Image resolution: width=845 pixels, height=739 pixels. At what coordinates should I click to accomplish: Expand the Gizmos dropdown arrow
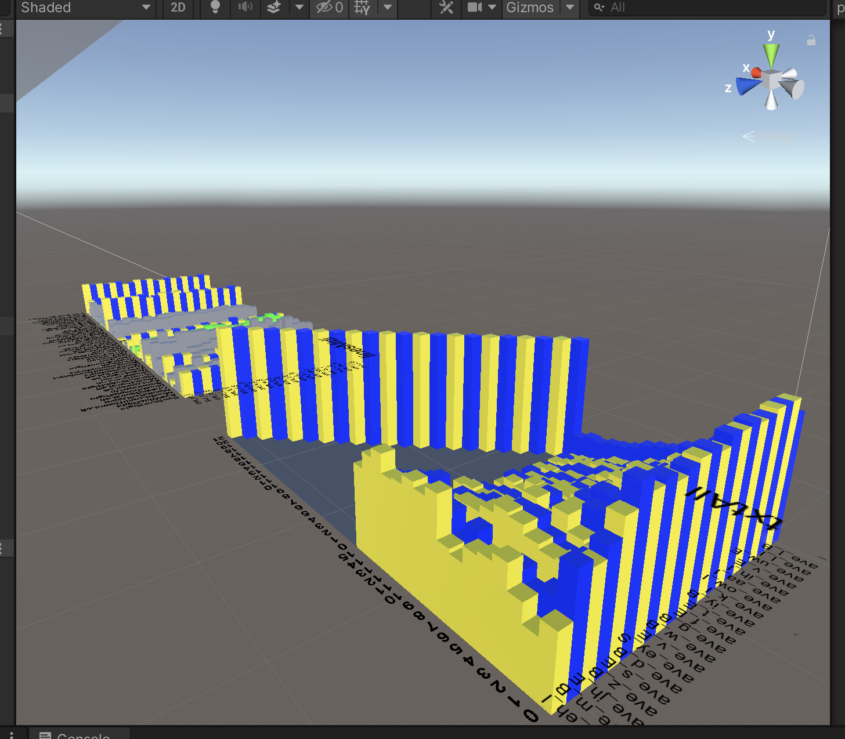[570, 8]
